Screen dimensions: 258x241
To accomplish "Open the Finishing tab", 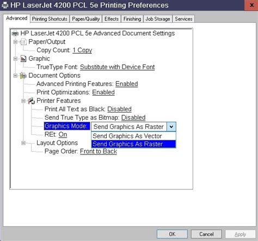I will [x=132, y=19].
